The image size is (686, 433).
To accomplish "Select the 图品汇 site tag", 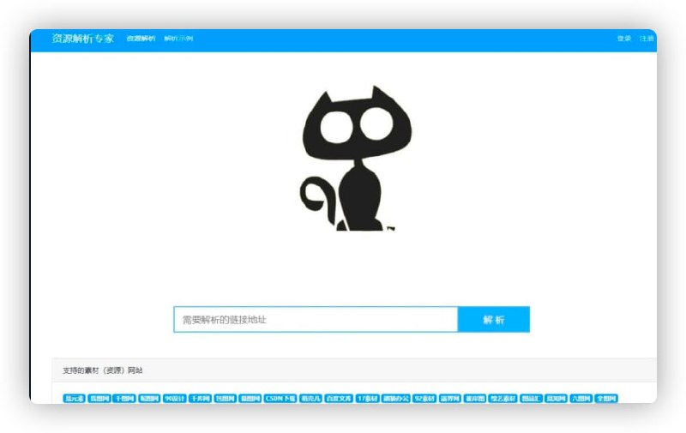I will pos(531,399).
